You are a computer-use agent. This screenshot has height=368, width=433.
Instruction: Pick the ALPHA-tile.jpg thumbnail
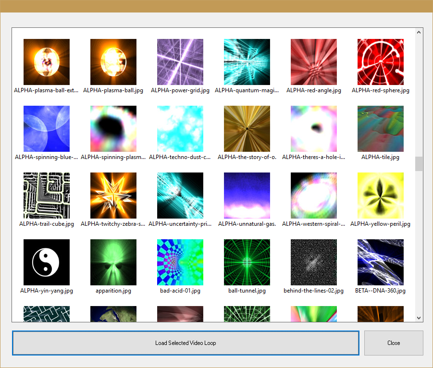(381, 129)
